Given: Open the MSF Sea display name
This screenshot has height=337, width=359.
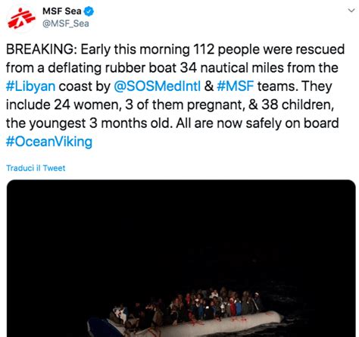Looking at the screenshot, I should click(62, 11).
